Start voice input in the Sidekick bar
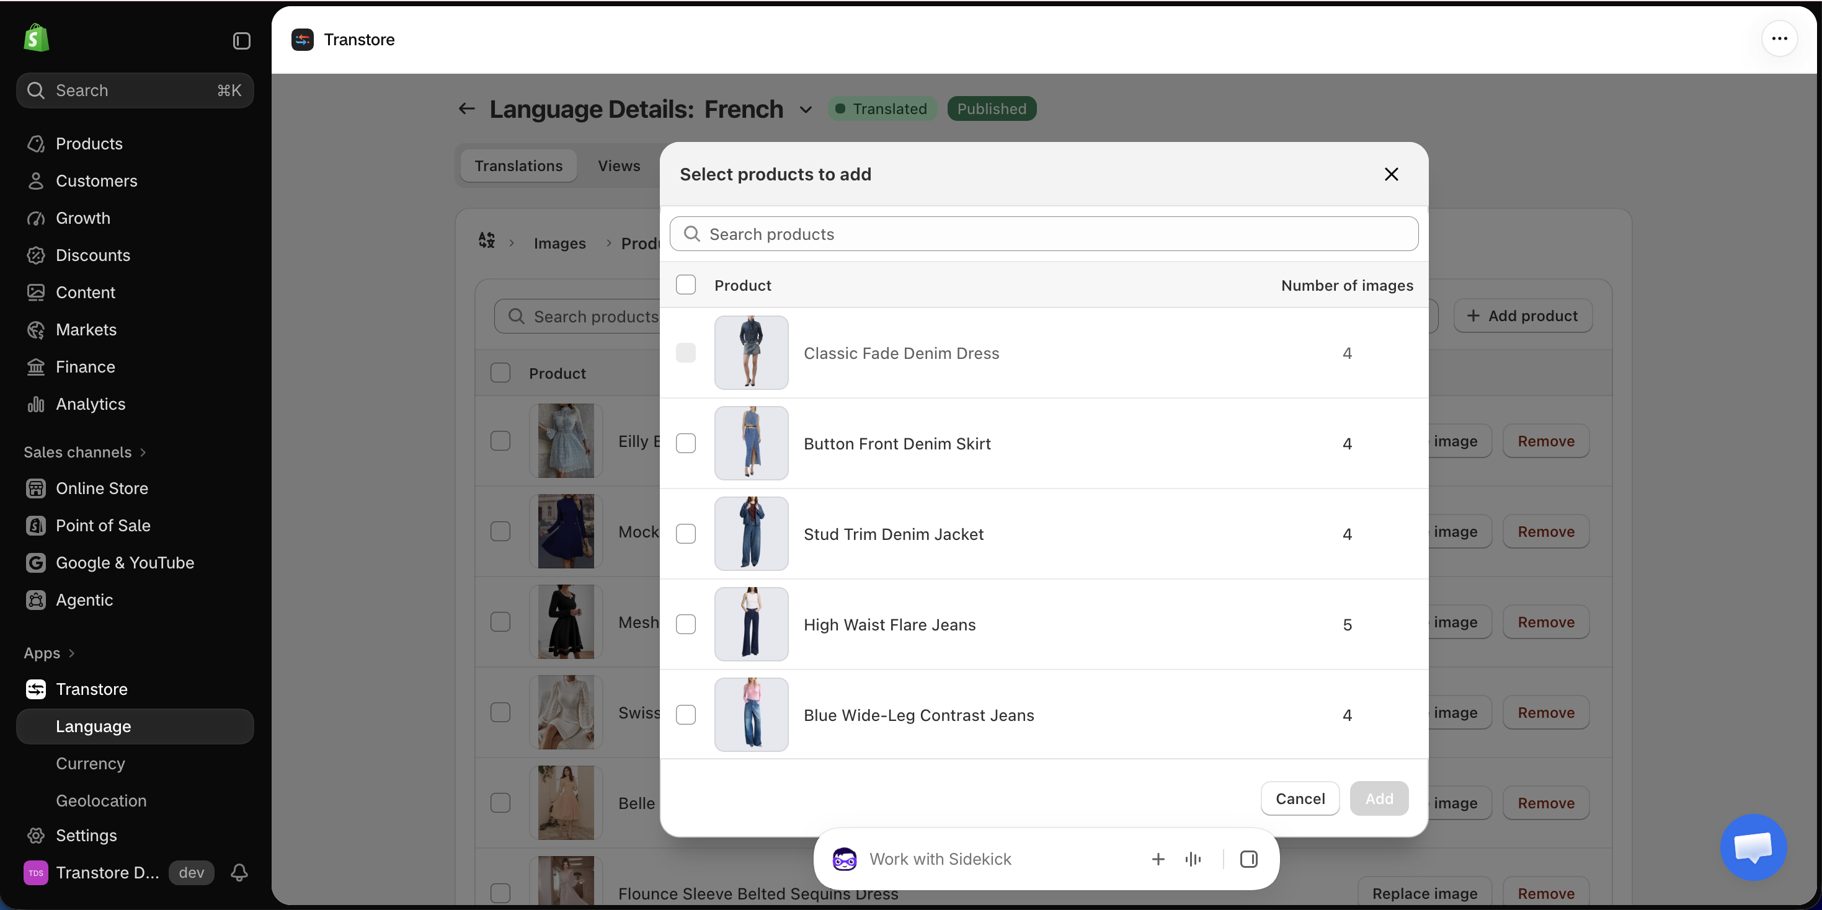 click(1193, 859)
